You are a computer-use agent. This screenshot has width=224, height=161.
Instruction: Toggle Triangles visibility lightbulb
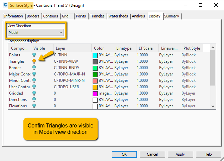[34, 61]
